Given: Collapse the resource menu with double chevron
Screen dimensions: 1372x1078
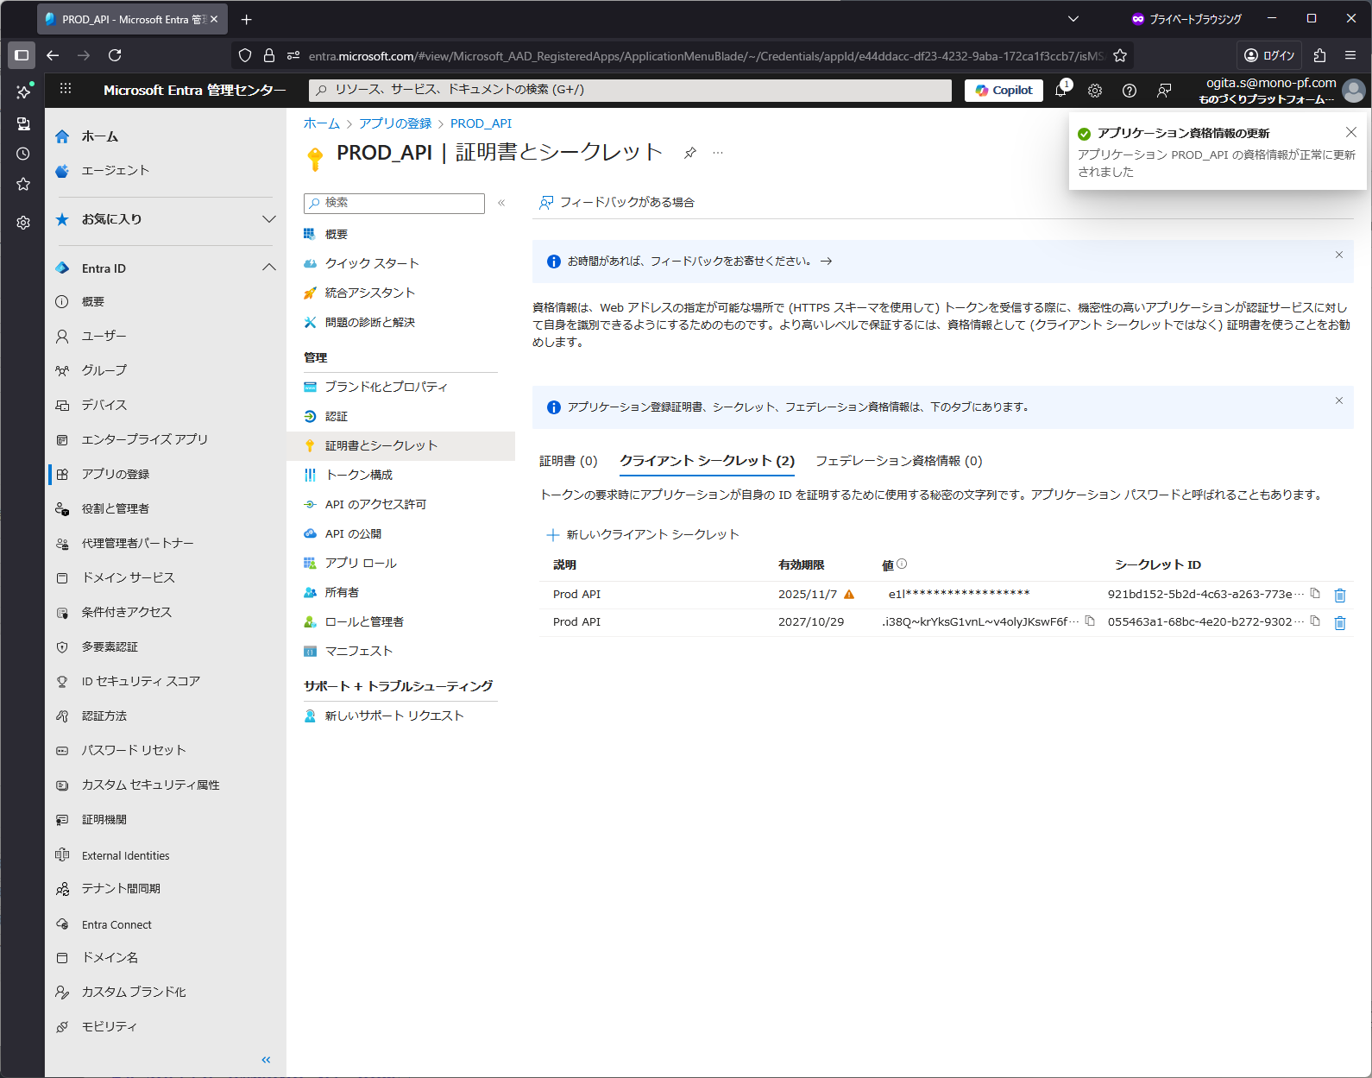Looking at the screenshot, I should (x=501, y=203).
